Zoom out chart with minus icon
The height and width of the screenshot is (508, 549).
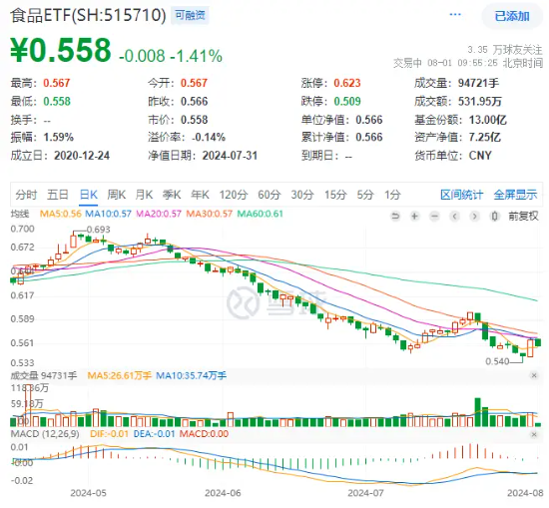point(434,216)
